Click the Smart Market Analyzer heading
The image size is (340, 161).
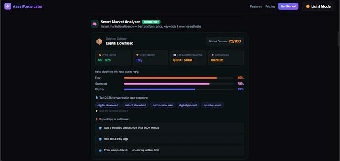[120, 22]
